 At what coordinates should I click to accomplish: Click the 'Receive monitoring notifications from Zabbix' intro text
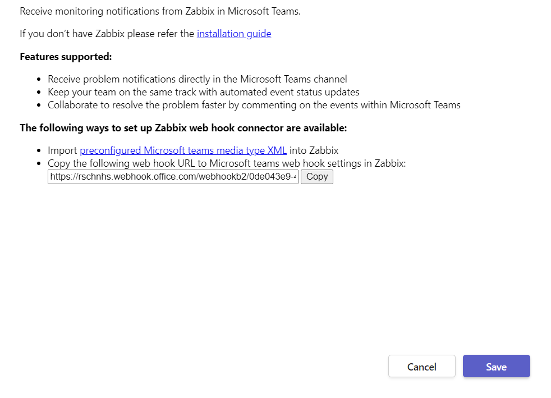point(160,11)
